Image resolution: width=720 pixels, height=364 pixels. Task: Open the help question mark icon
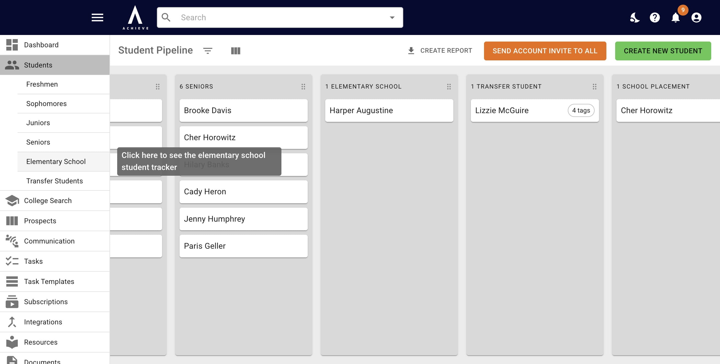point(655,17)
